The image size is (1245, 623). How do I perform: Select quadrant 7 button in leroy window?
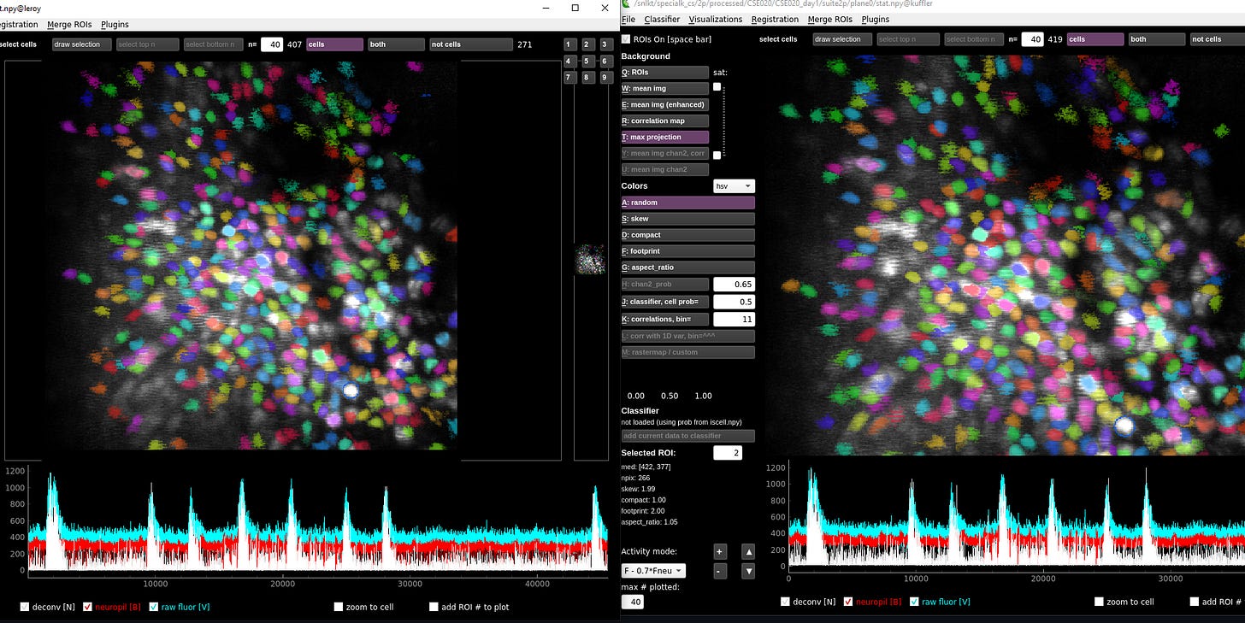point(570,78)
